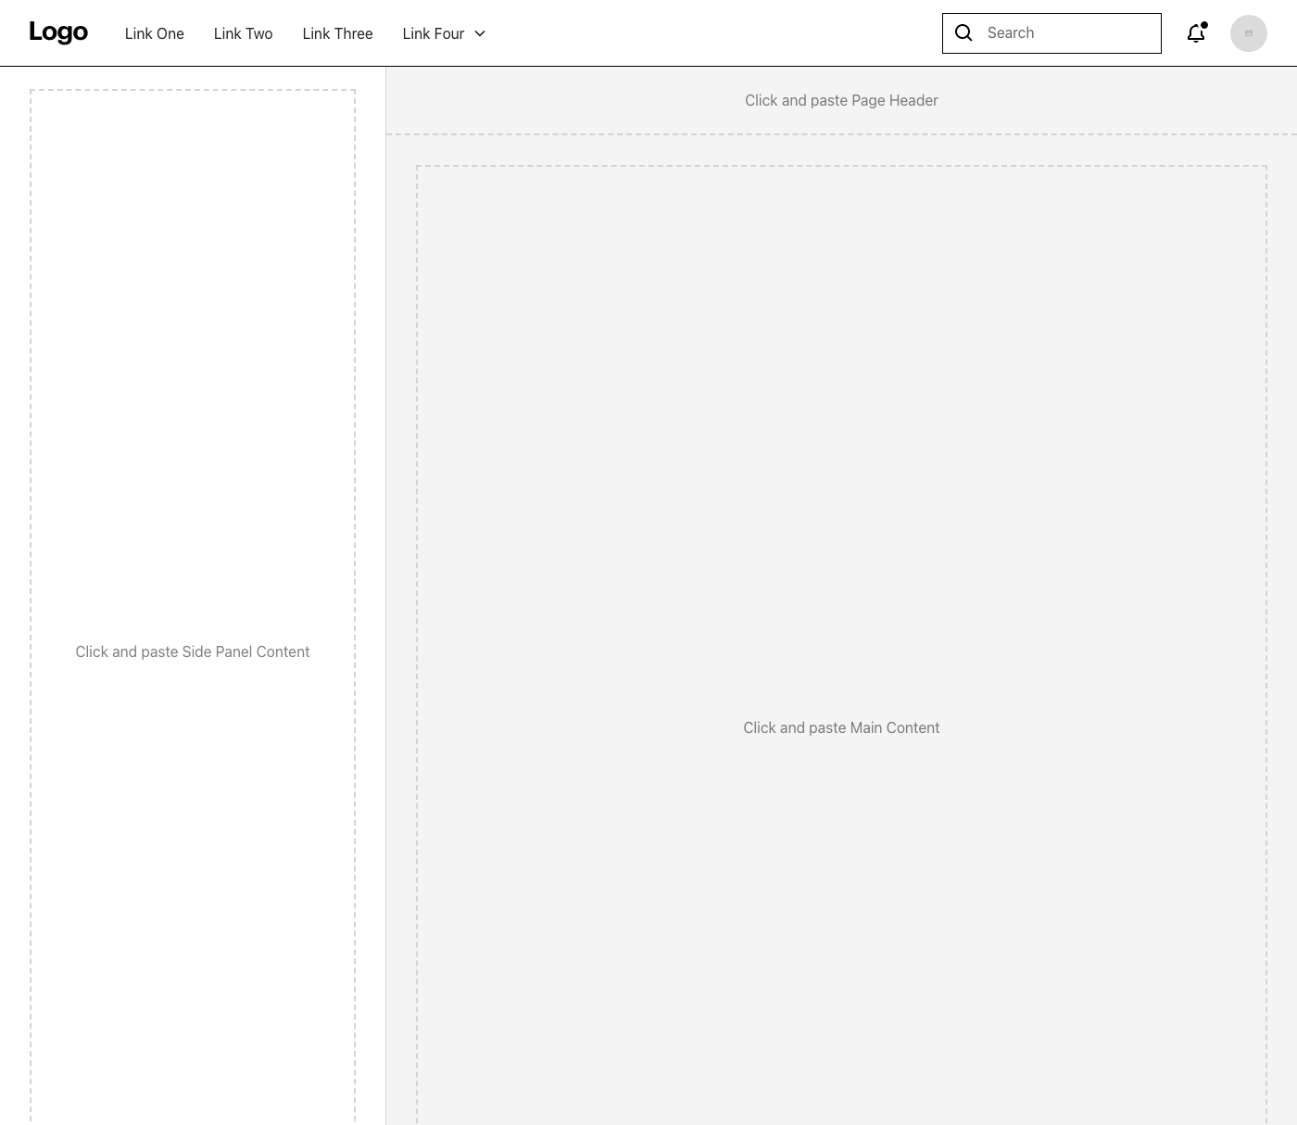Select the Page Header placeholder area

tap(841, 100)
